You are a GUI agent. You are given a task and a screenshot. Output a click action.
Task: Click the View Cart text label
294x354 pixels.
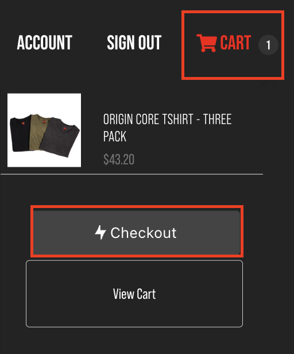[x=134, y=294]
